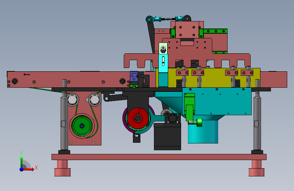Select the top square block with four bolts
Viewport: 294px width, 191px height.
pos(187,30)
